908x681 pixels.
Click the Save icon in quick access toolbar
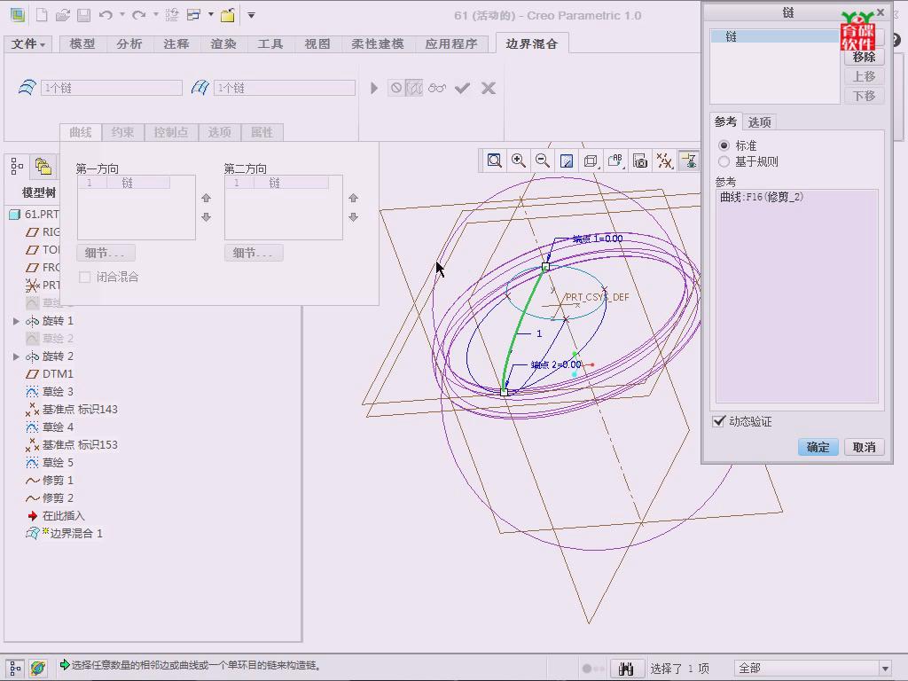pos(84,15)
